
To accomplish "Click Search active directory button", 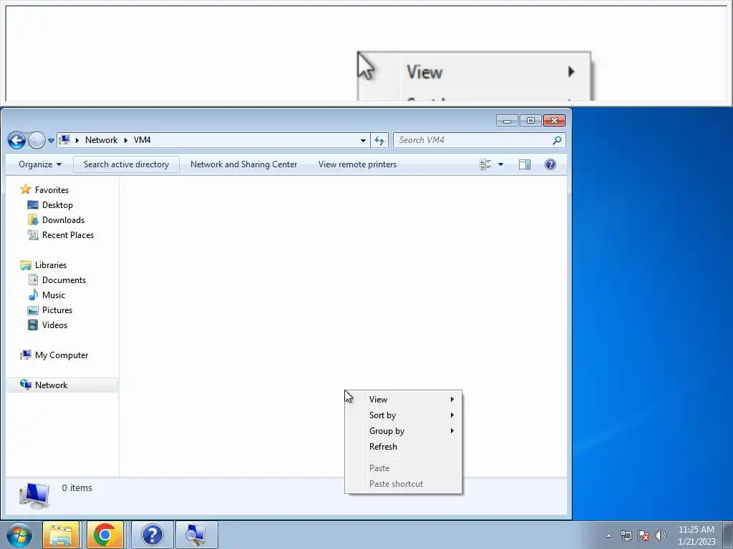I will [x=126, y=164].
